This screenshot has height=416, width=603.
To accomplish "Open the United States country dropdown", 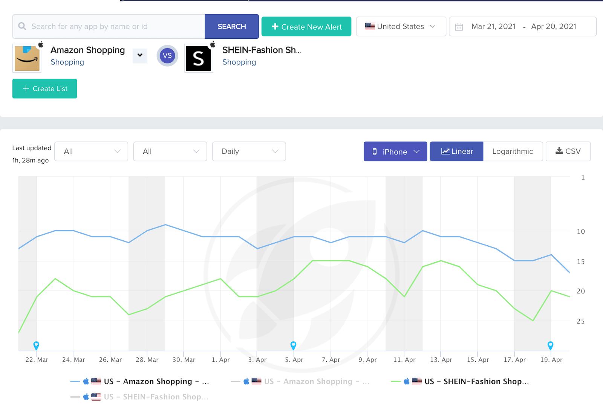I will pos(401,26).
